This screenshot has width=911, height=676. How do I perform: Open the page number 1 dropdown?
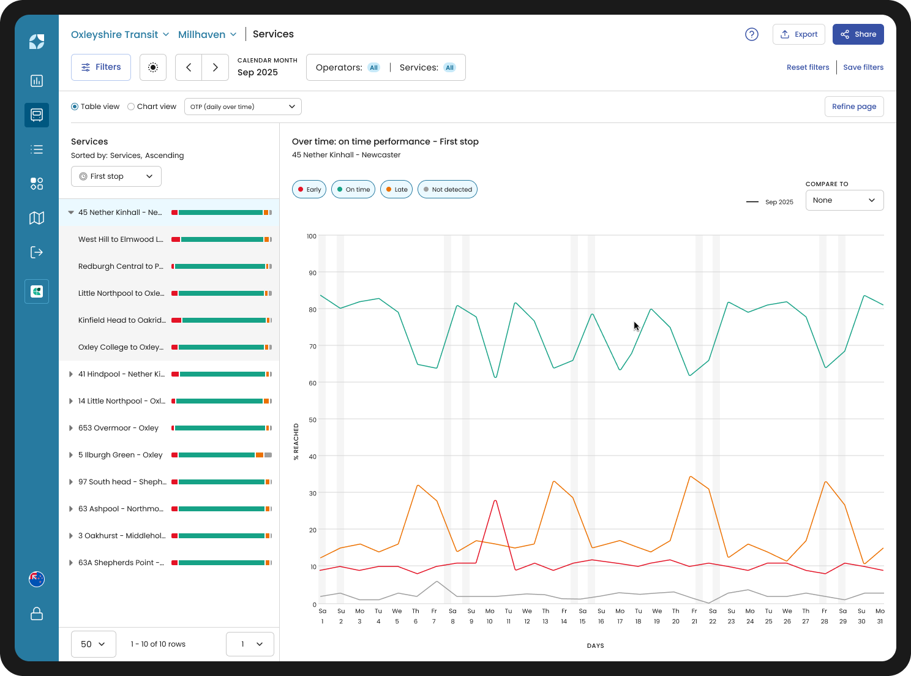250,644
